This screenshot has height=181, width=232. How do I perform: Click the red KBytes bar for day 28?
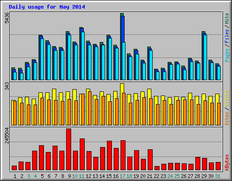coord(198,164)
